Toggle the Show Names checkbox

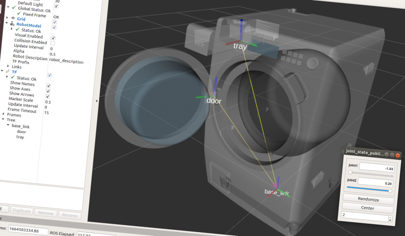[x=49, y=86]
